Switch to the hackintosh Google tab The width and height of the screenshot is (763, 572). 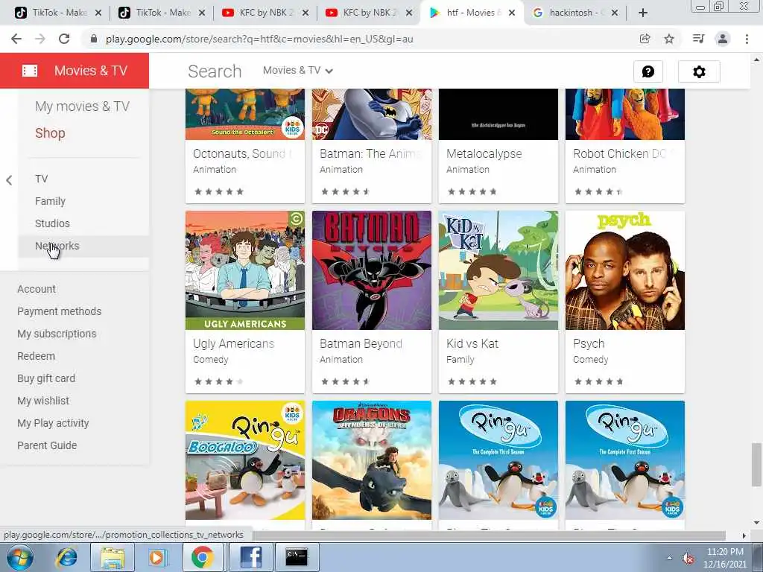(x=576, y=13)
